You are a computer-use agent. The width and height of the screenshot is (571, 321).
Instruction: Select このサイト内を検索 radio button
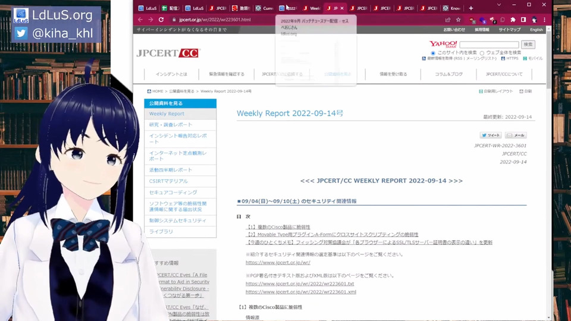coord(433,53)
